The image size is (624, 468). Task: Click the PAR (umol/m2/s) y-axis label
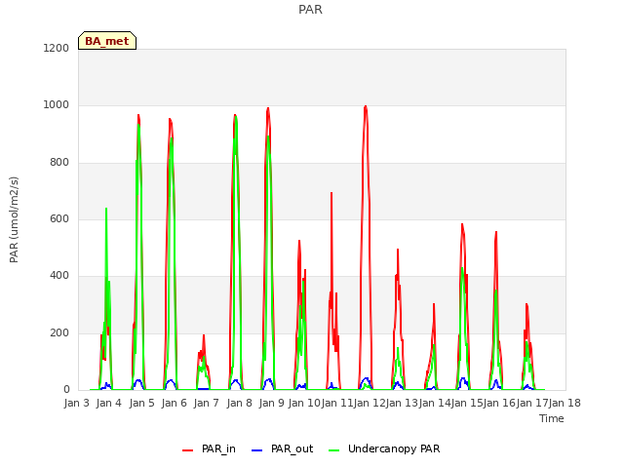(x=14, y=219)
